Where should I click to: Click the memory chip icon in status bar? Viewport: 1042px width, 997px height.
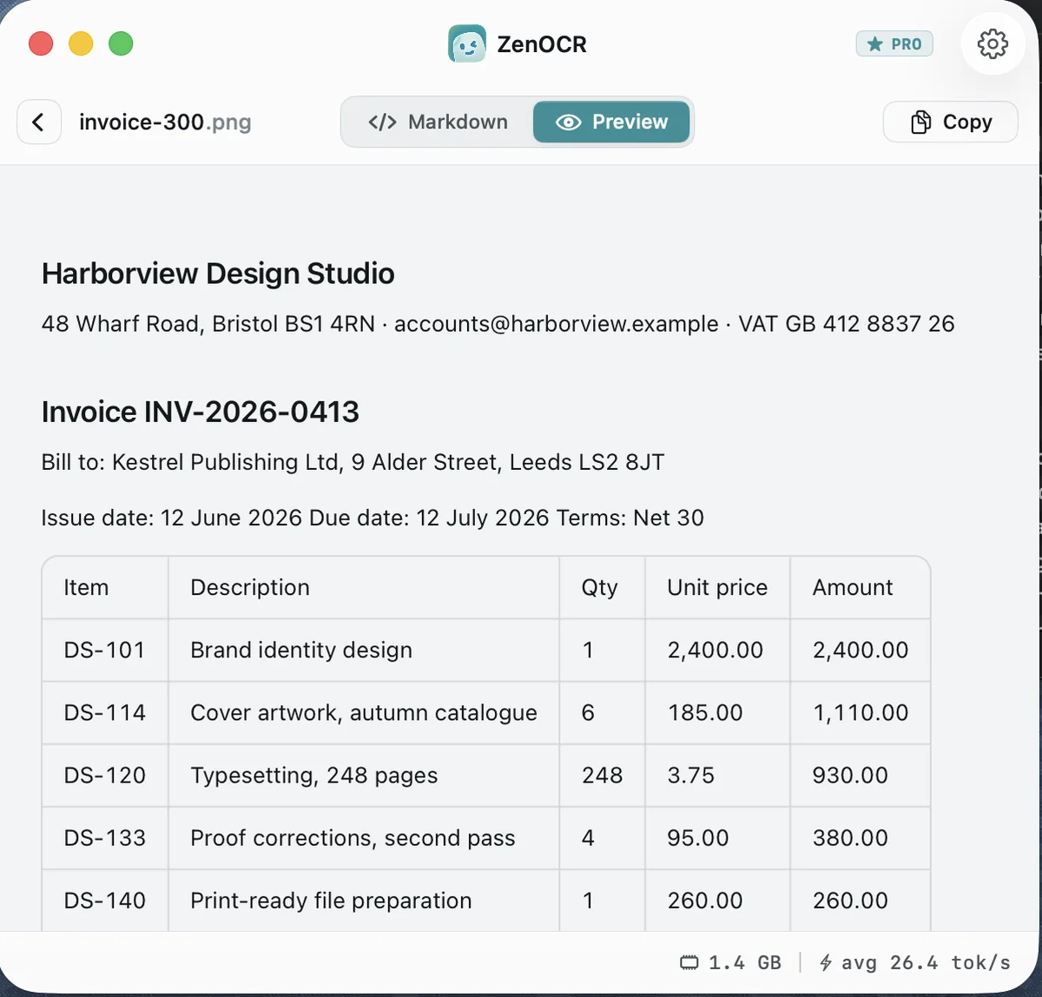coord(689,962)
